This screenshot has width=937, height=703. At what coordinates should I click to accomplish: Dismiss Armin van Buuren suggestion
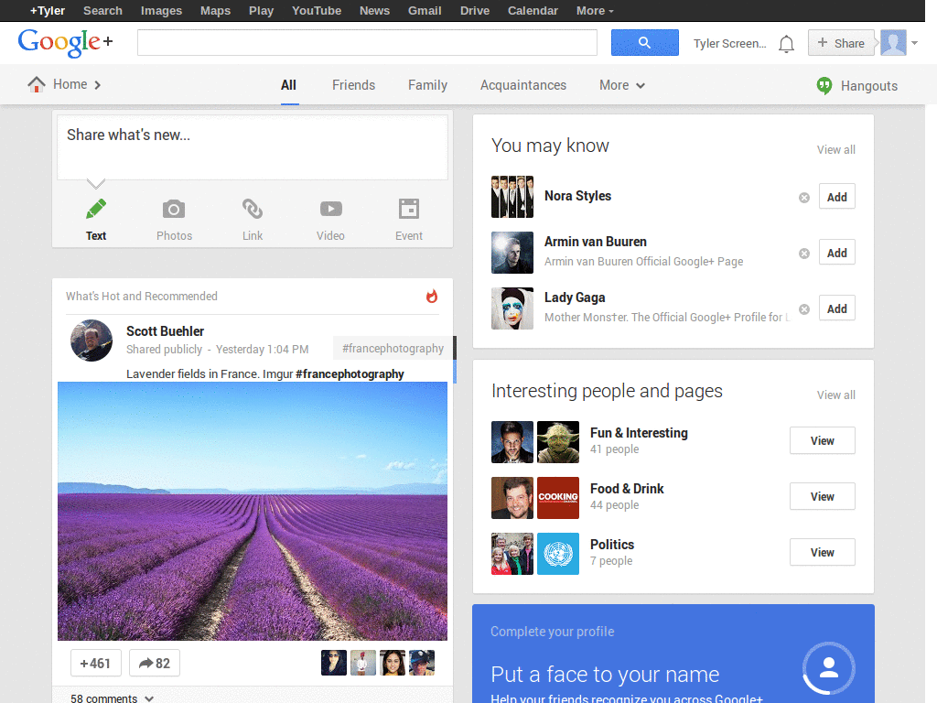click(804, 254)
